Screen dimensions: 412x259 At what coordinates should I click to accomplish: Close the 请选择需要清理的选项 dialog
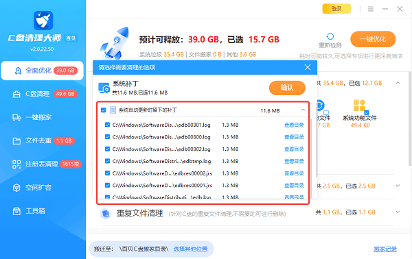[x=308, y=67]
